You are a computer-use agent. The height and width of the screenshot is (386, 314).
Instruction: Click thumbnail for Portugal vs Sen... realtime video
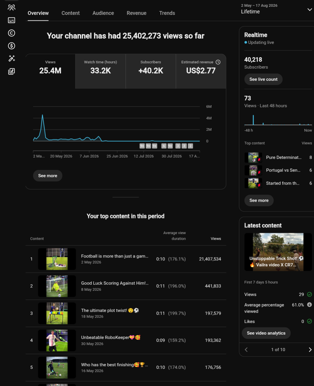[253, 170]
